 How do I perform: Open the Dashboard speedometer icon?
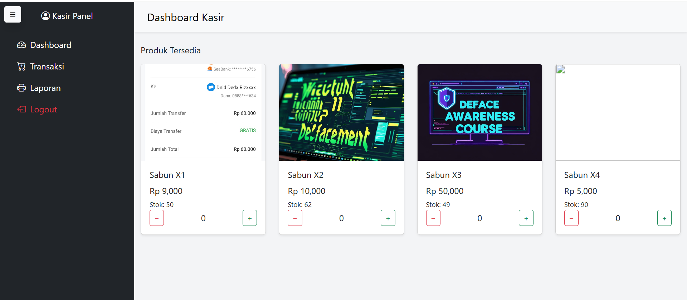click(x=21, y=45)
